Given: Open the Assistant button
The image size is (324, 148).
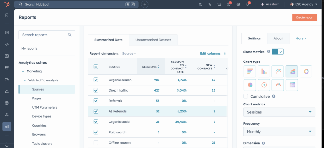Looking at the screenshot, I should point(270,4).
